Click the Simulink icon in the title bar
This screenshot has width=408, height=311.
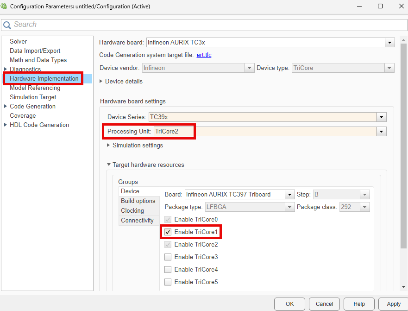pyautogui.click(x=5, y=6)
